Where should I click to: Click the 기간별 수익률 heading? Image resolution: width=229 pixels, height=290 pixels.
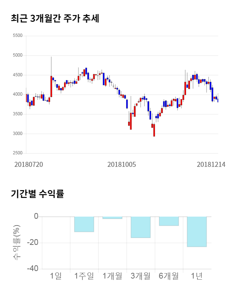37,194
